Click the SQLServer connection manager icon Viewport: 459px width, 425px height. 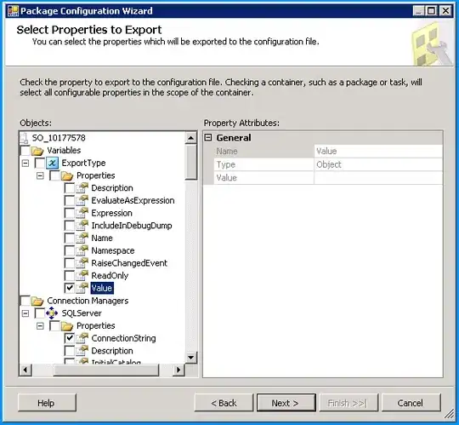52,313
